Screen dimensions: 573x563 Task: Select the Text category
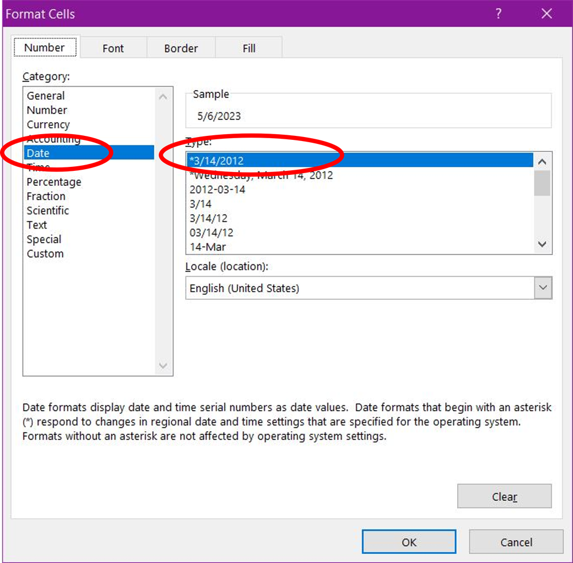pyautogui.click(x=89, y=225)
